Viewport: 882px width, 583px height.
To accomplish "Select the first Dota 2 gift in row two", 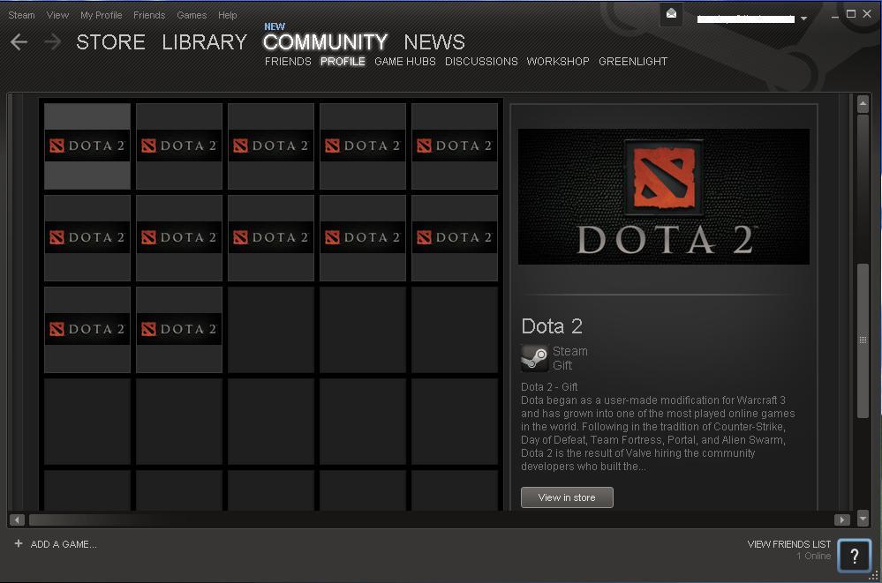I will coord(87,238).
